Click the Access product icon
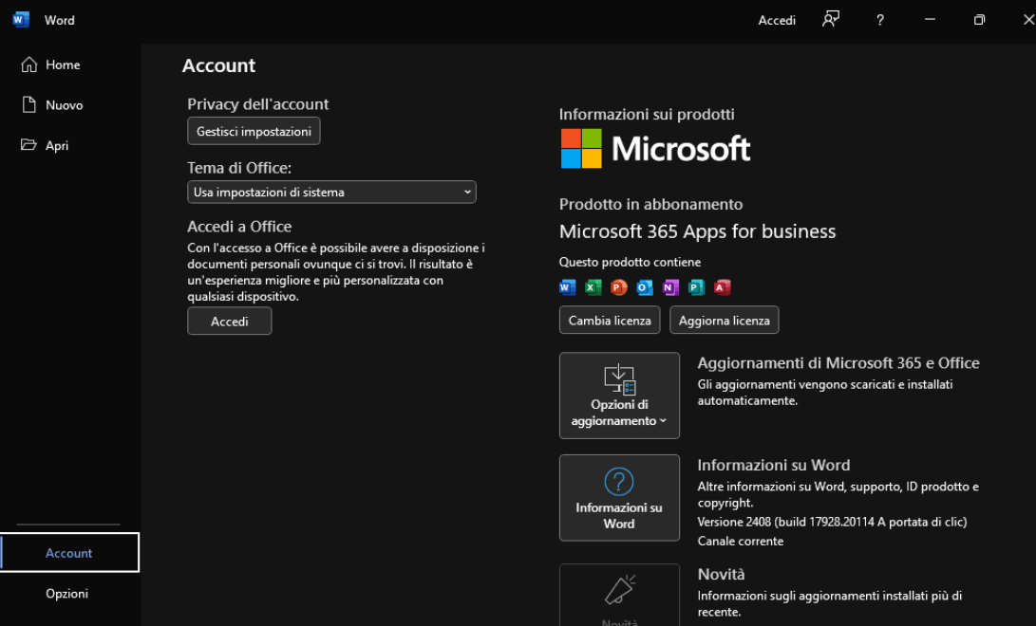 [722, 287]
